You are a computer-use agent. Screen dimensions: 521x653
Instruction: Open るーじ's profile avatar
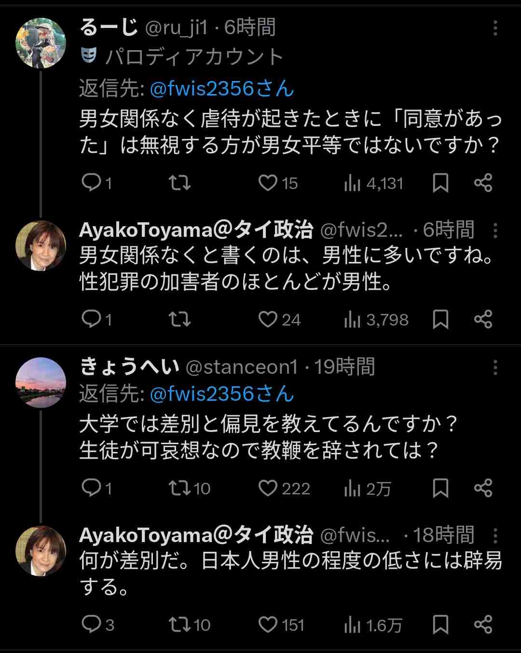tap(41, 43)
